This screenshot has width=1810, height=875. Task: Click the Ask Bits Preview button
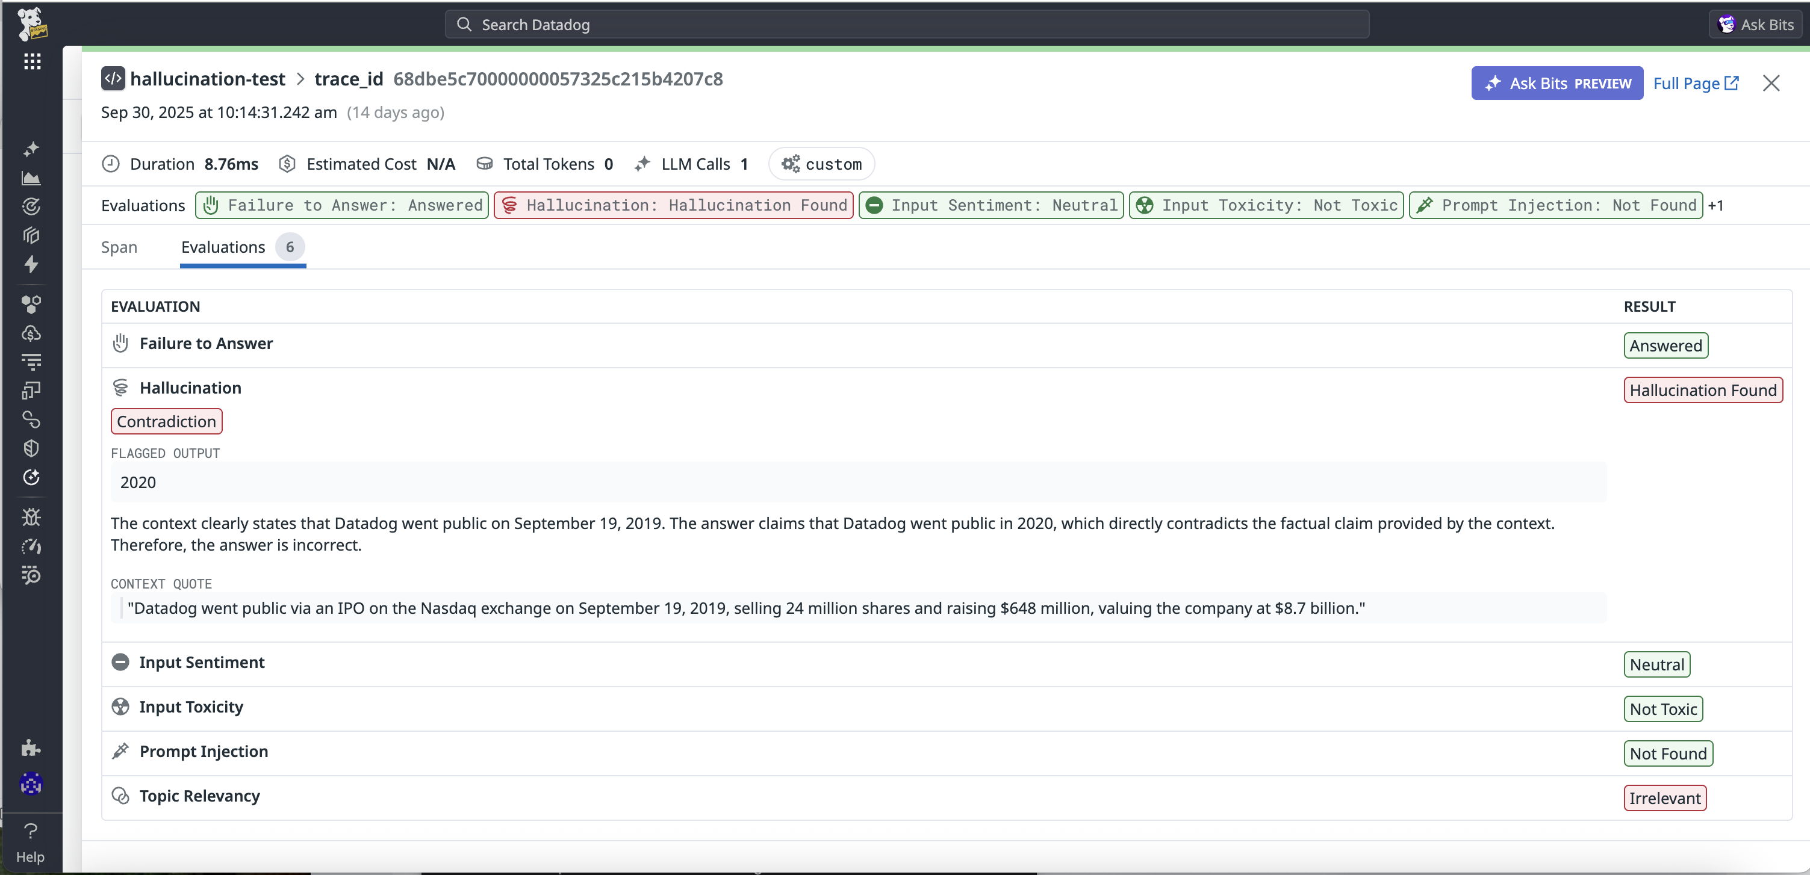(x=1557, y=84)
